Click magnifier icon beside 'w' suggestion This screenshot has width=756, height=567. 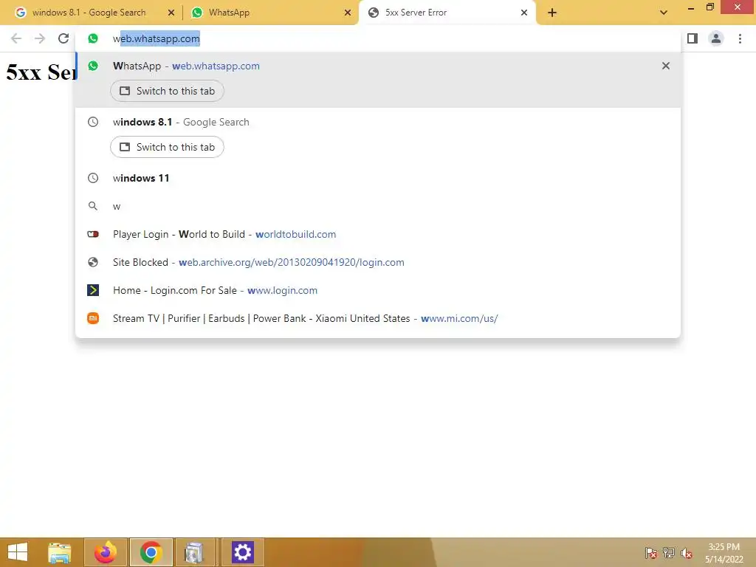[93, 207]
